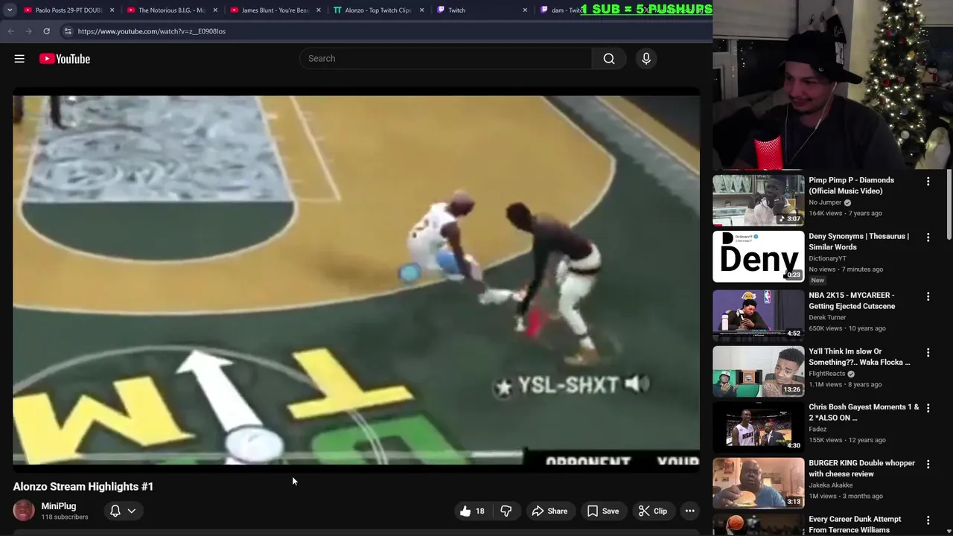Screen dimensions: 953x536
Task: Click the video player area
Action: [356, 280]
